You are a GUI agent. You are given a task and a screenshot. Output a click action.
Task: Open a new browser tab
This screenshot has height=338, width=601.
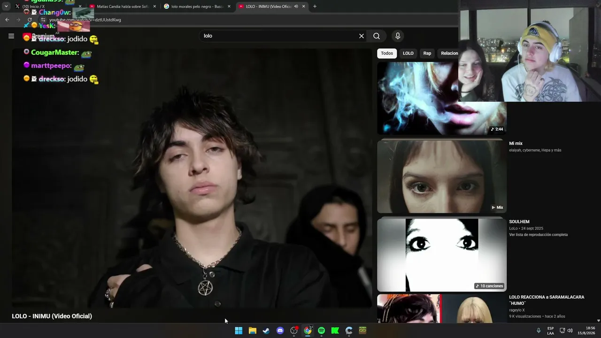point(315,7)
